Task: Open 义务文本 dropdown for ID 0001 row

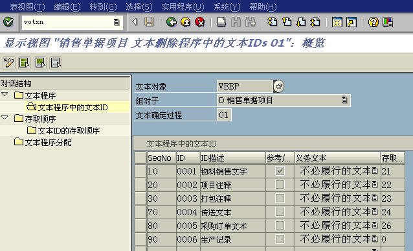Action: click(375, 171)
